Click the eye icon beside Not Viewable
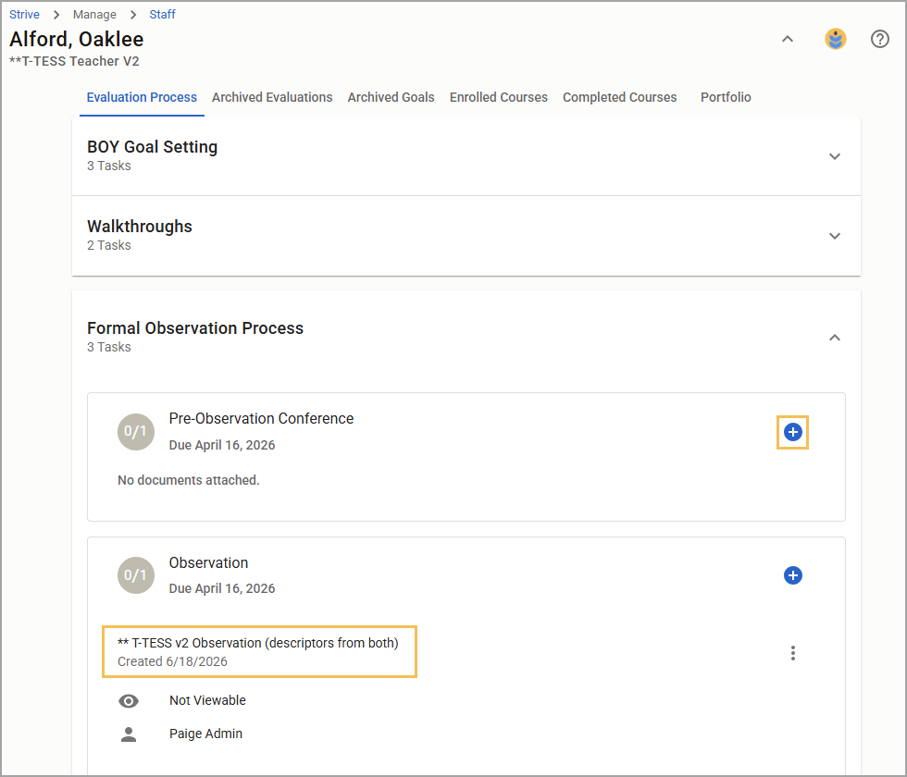907x777 pixels. (129, 701)
